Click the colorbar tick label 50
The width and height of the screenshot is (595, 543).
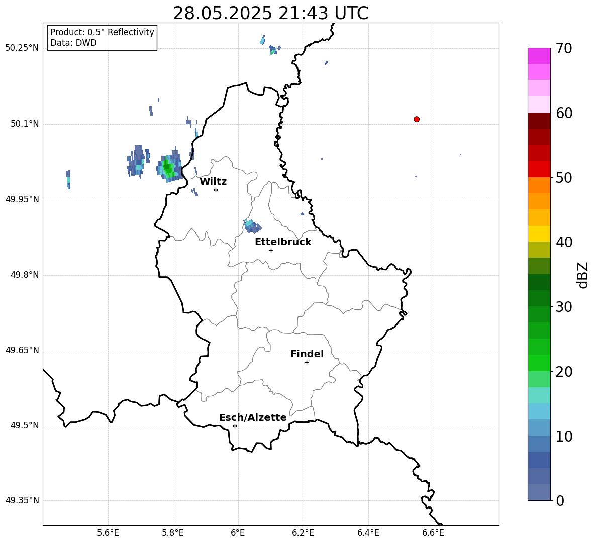pyautogui.click(x=564, y=178)
